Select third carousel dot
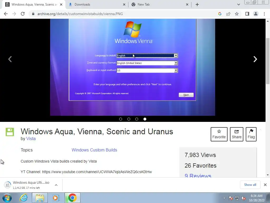 click(x=137, y=119)
